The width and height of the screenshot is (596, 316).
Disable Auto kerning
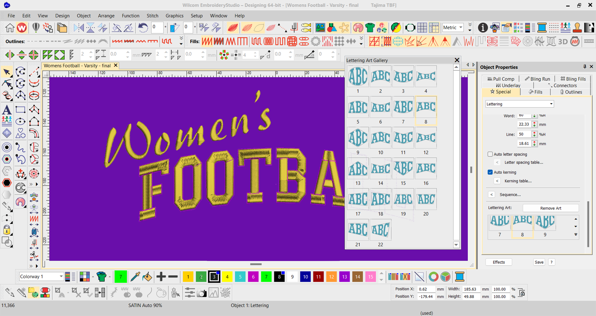[490, 172]
